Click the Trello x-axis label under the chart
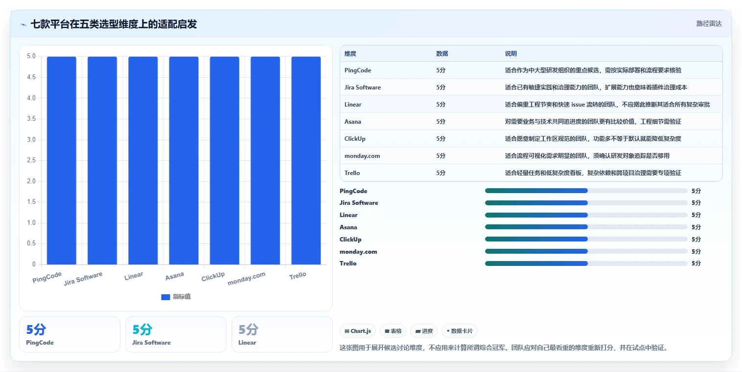Viewport: 742px width, 372px height. 298,275
